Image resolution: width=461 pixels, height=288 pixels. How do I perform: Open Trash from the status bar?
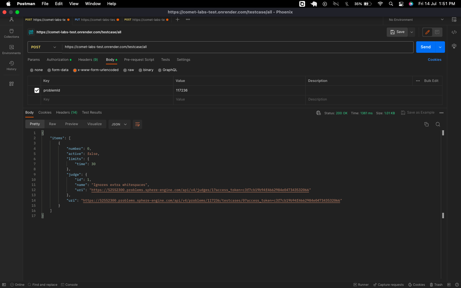(x=436, y=284)
